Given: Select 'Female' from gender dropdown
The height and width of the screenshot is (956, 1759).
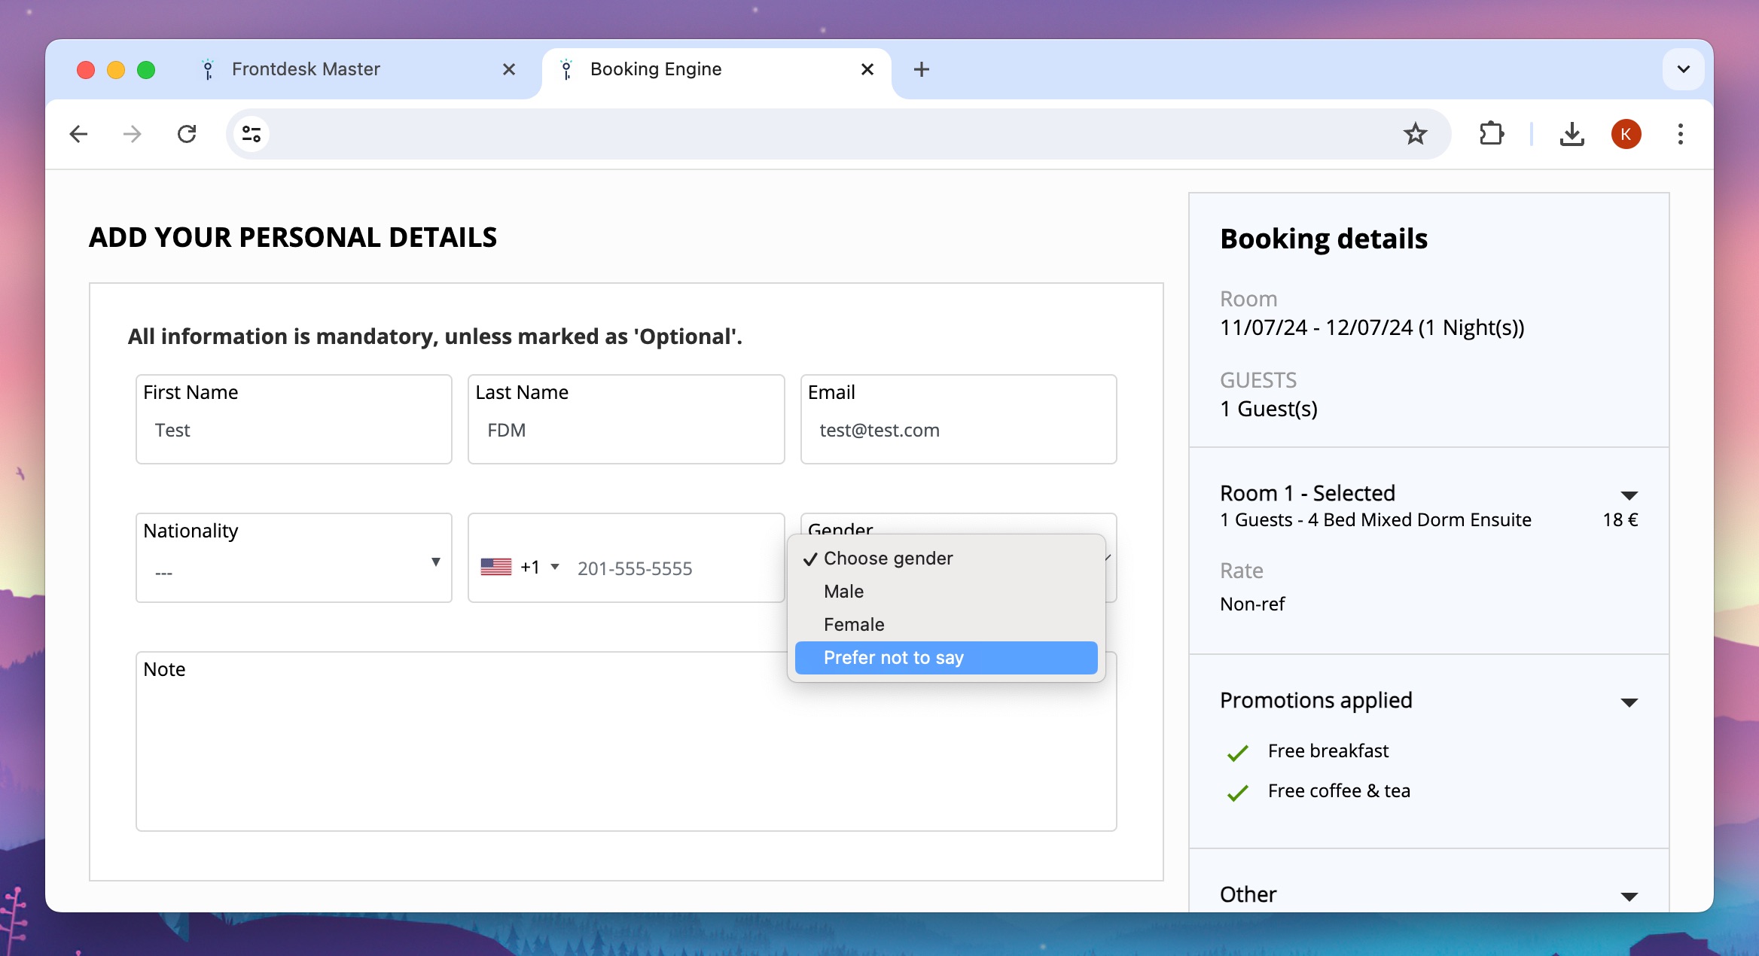Looking at the screenshot, I should coord(854,626).
